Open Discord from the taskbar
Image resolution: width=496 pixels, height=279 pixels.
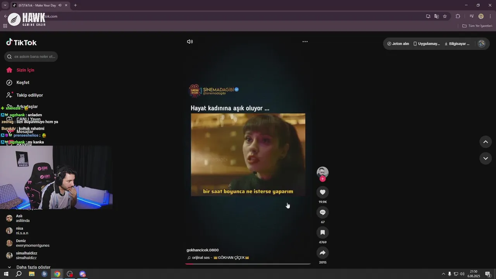[x=83, y=274]
